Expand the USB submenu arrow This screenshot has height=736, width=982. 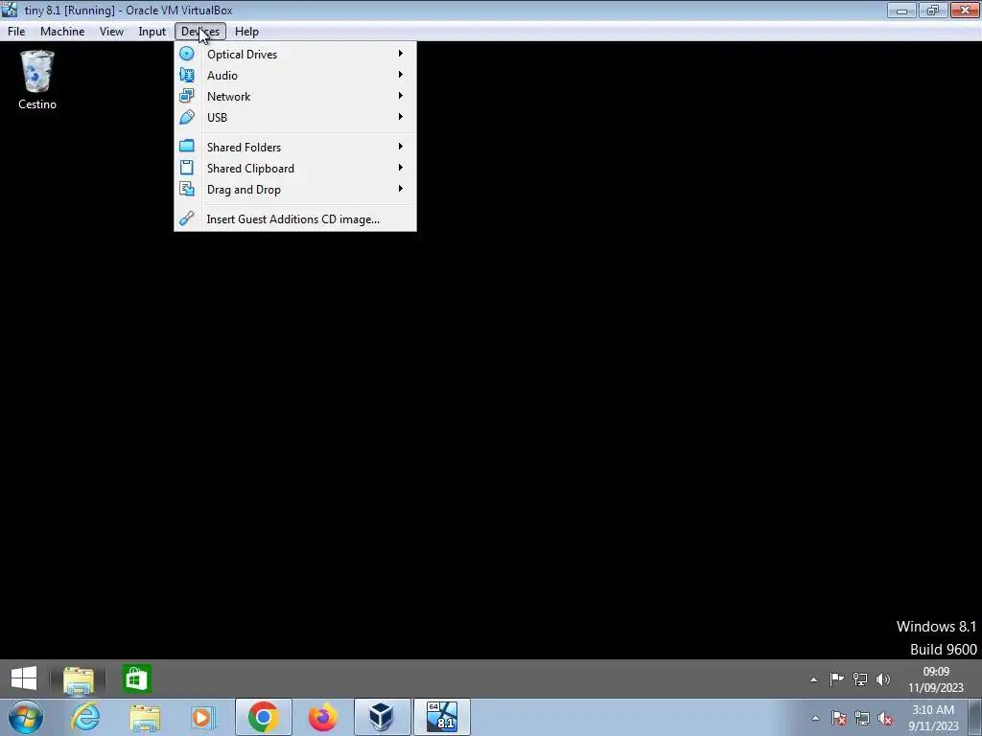click(x=401, y=117)
